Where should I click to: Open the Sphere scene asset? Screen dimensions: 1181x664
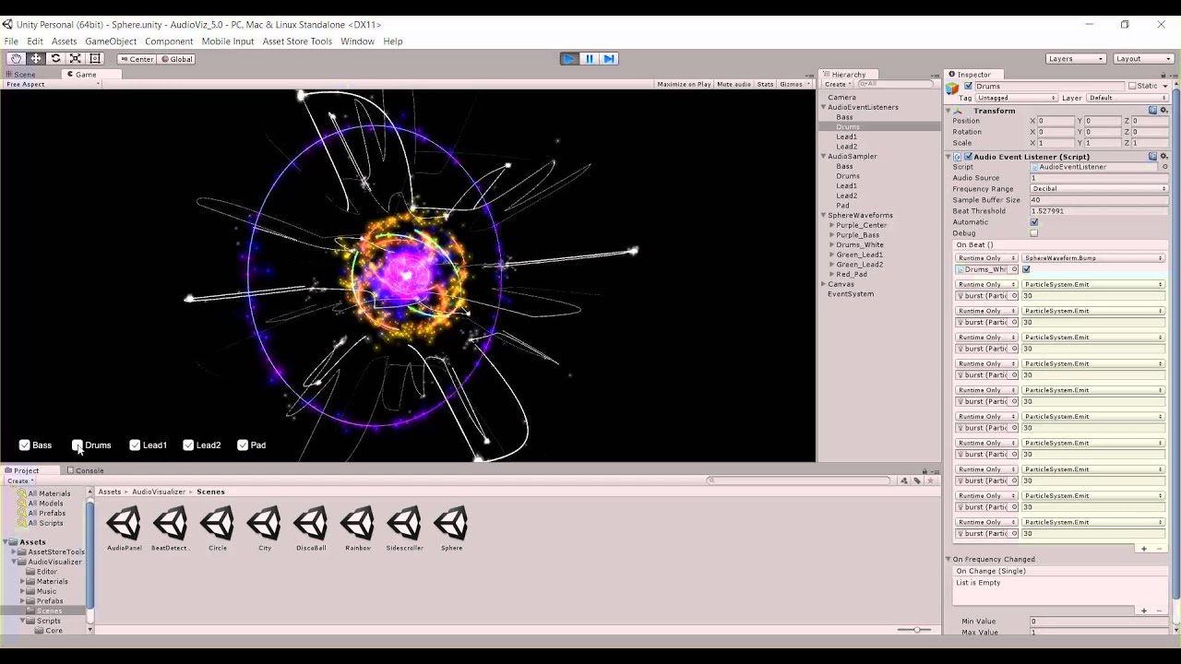[x=451, y=528]
